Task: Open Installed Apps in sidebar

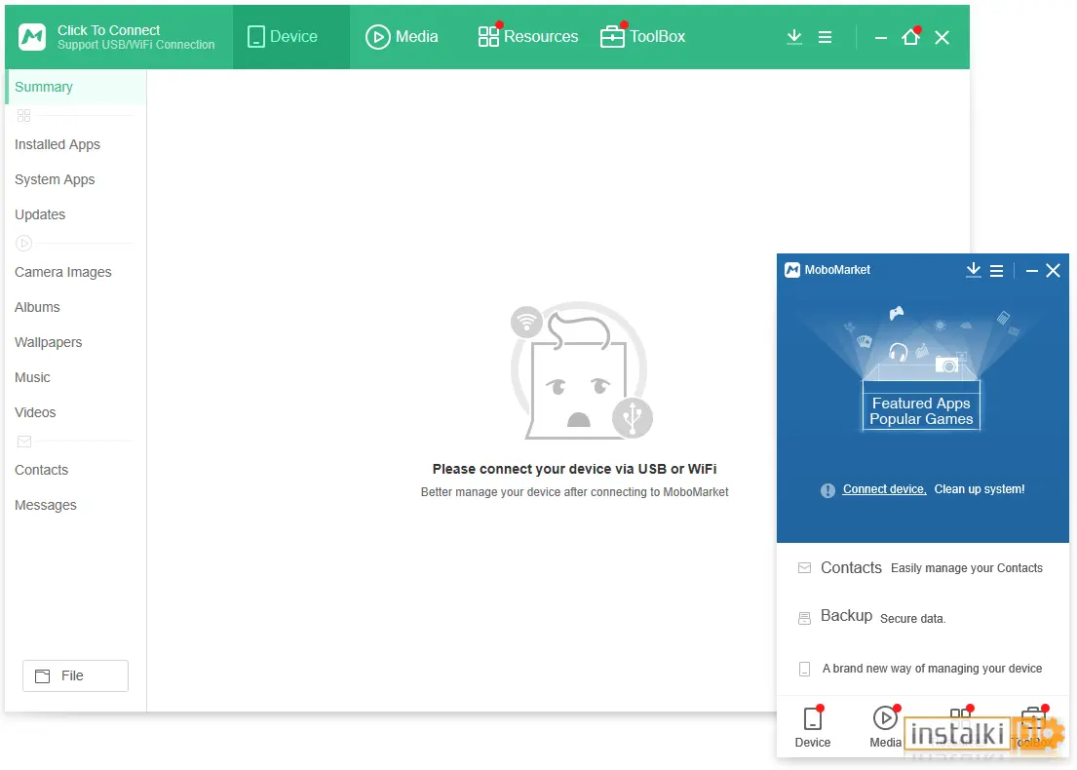Action: [57, 144]
